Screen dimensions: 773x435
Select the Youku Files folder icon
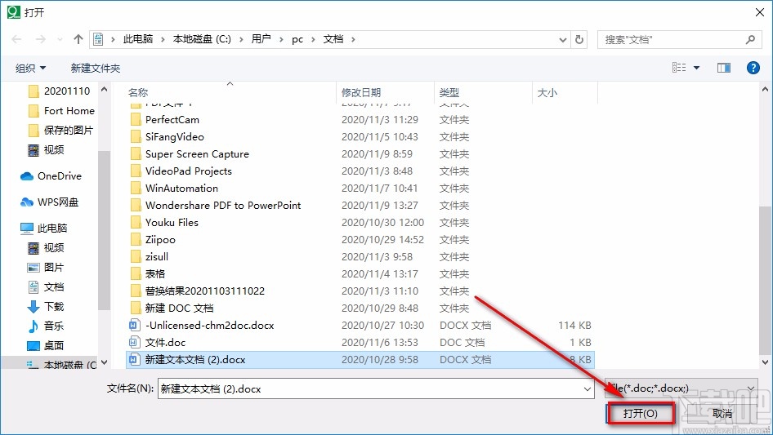click(136, 223)
